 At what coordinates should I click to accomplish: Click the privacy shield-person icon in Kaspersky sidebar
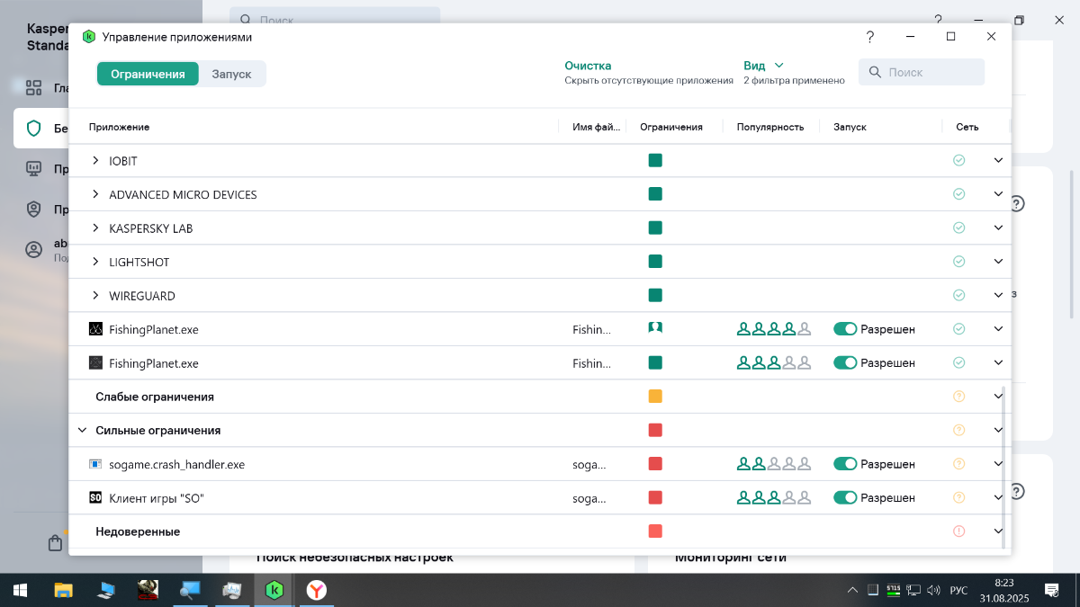coord(34,210)
